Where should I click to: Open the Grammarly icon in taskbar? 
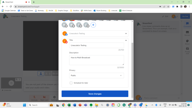tap(124, 105)
